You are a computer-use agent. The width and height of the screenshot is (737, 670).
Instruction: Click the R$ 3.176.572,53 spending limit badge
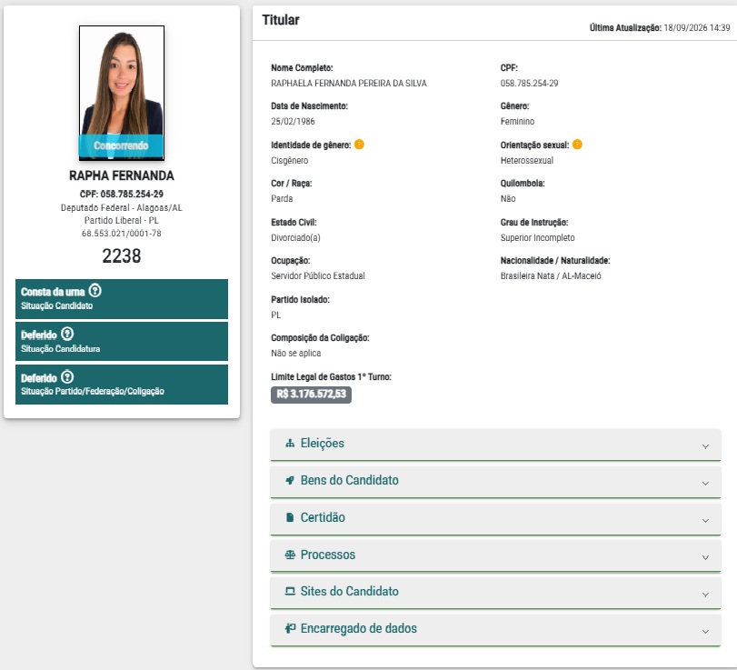point(311,394)
